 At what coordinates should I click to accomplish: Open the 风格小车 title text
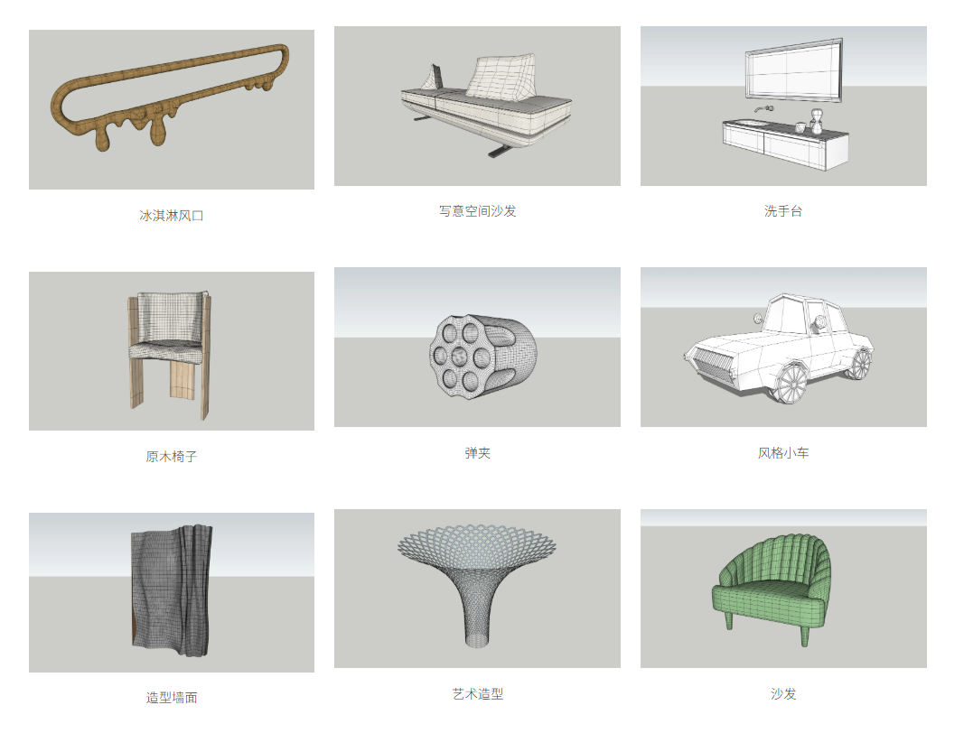(x=782, y=453)
